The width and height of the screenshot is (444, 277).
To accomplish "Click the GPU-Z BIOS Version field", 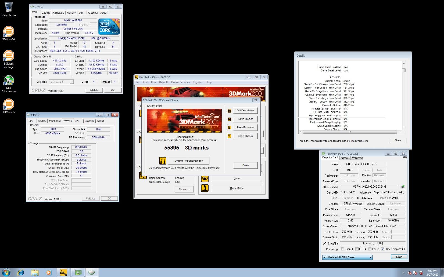I will [x=369, y=187].
